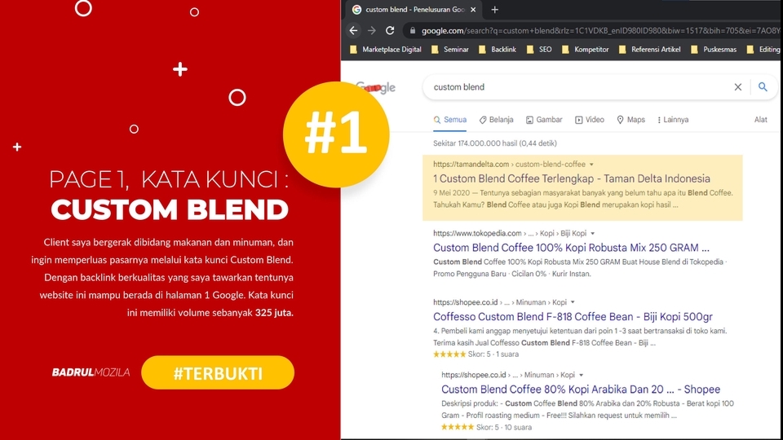Screen dimensions: 783x440
Task: Expand shopee Arabika result options arrow
Action: (x=582, y=375)
